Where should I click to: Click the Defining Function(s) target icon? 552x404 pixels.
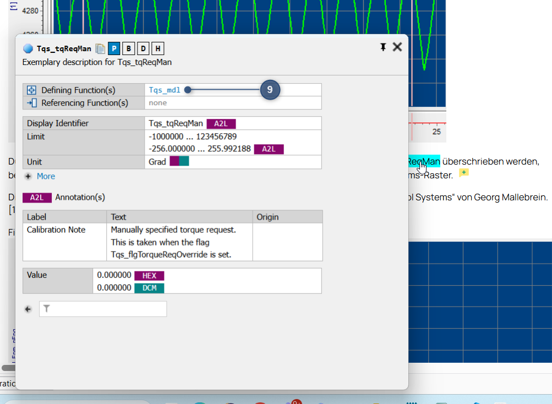[31, 90]
